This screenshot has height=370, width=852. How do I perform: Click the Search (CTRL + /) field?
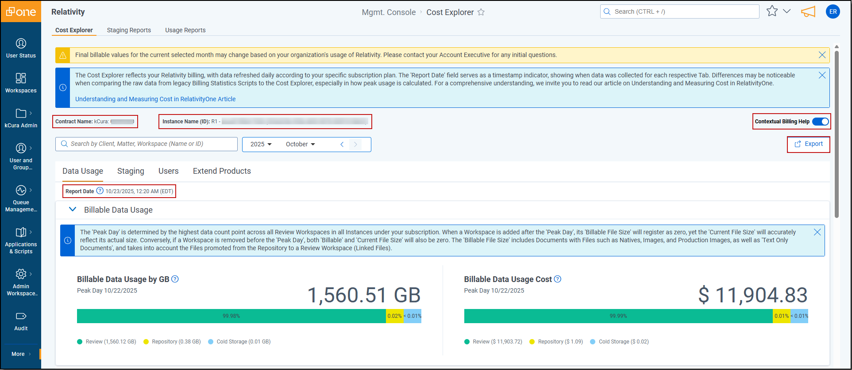pos(679,11)
